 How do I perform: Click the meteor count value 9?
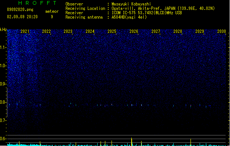(x=52, y=17)
